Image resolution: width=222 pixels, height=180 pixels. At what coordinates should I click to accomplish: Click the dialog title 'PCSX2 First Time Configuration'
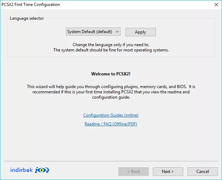click(31, 5)
